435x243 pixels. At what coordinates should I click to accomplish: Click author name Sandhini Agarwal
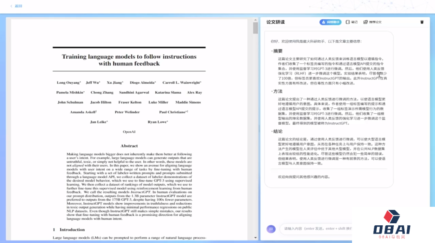pos(134,93)
